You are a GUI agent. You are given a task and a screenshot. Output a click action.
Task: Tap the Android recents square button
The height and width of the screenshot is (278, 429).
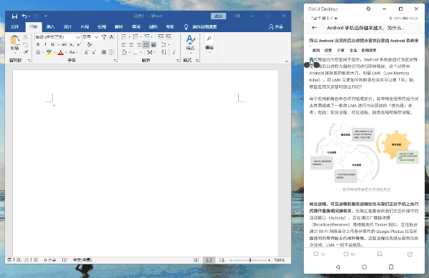pyautogui.click(x=391, y=267)
